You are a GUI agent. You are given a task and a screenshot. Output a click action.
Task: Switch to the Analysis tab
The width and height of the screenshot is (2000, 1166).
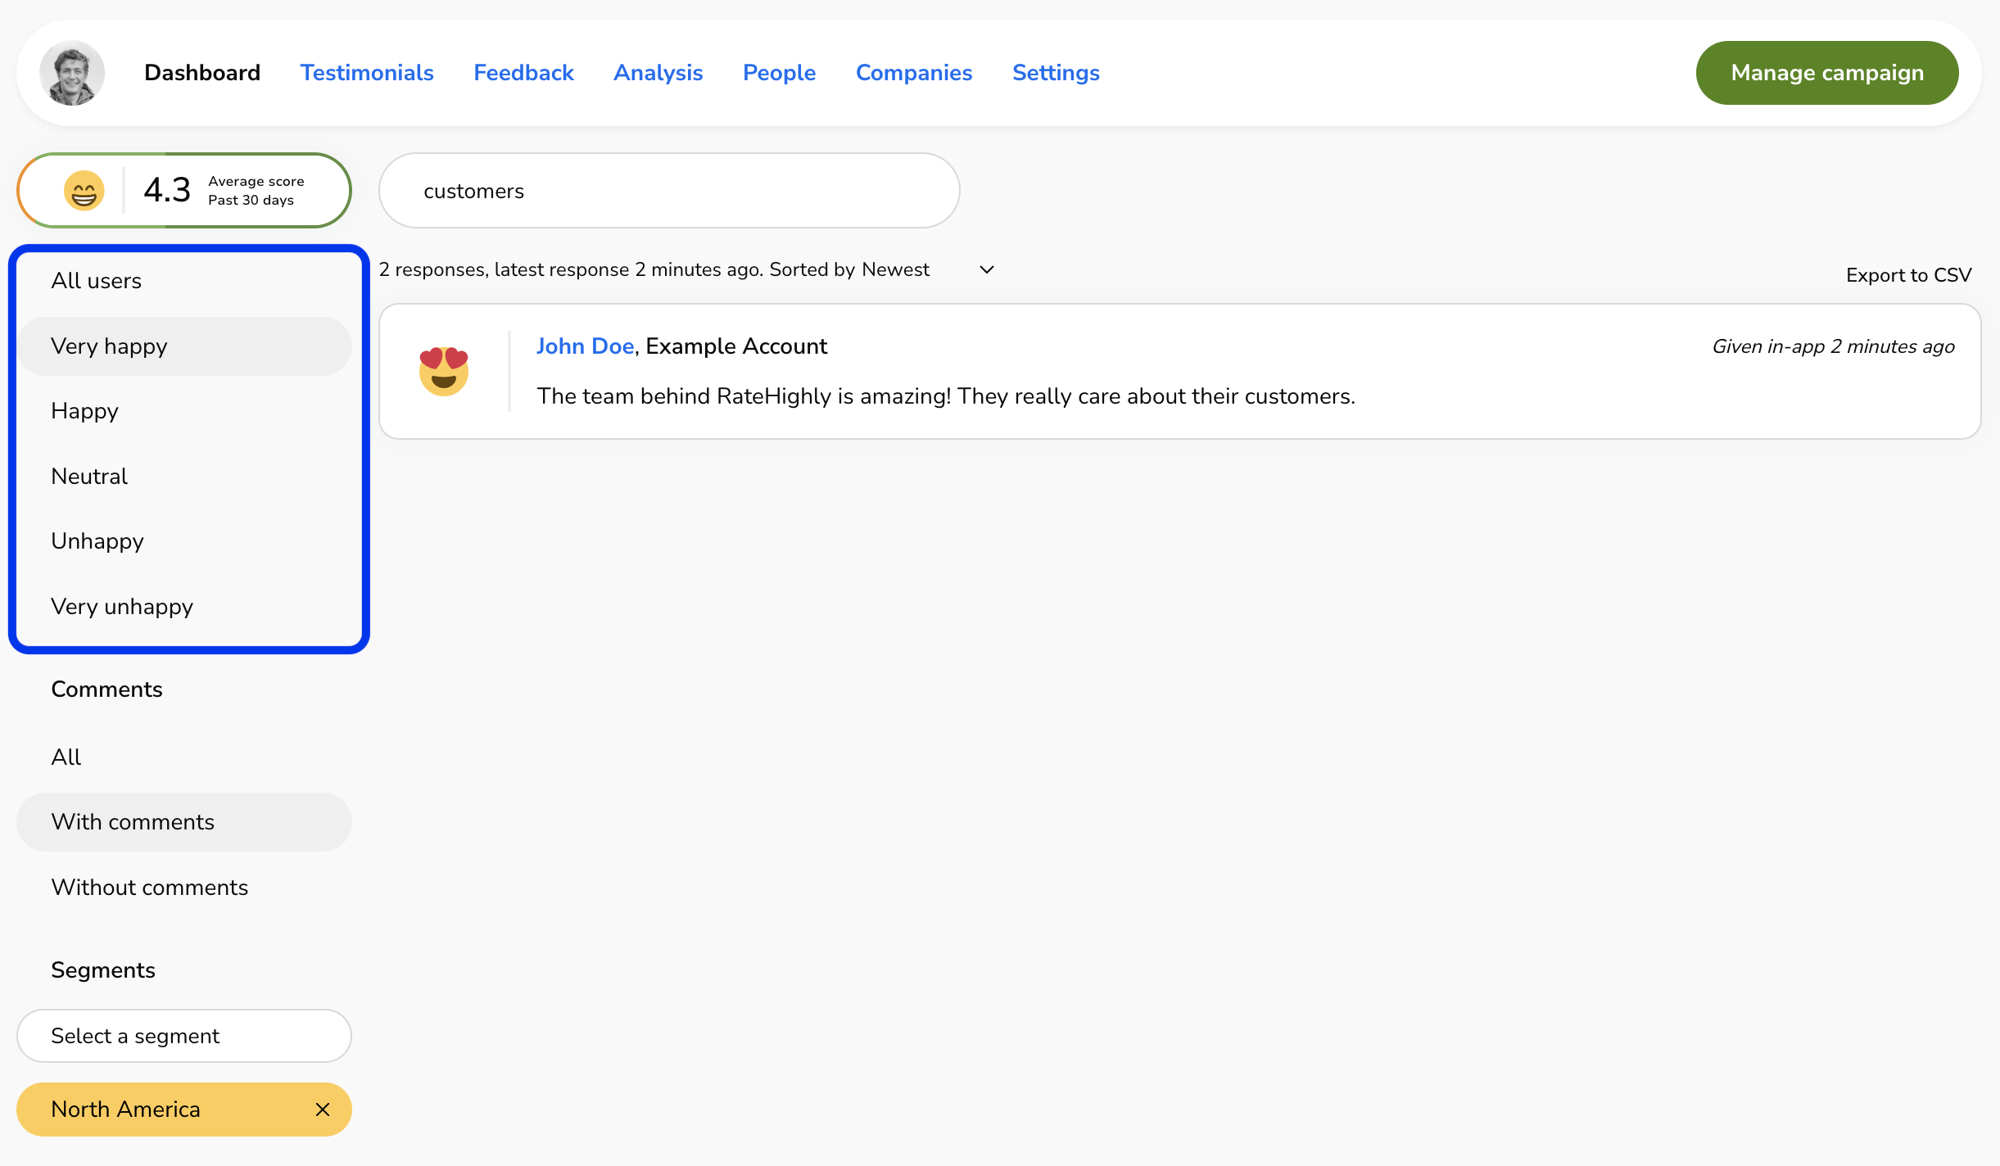[658, 73]
